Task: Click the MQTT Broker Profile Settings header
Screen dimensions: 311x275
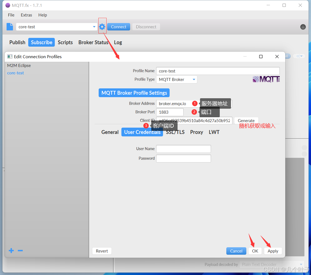Action: (x=134, y=93)
